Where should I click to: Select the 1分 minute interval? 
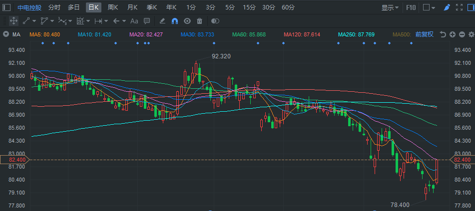click(x=191, y=7)
